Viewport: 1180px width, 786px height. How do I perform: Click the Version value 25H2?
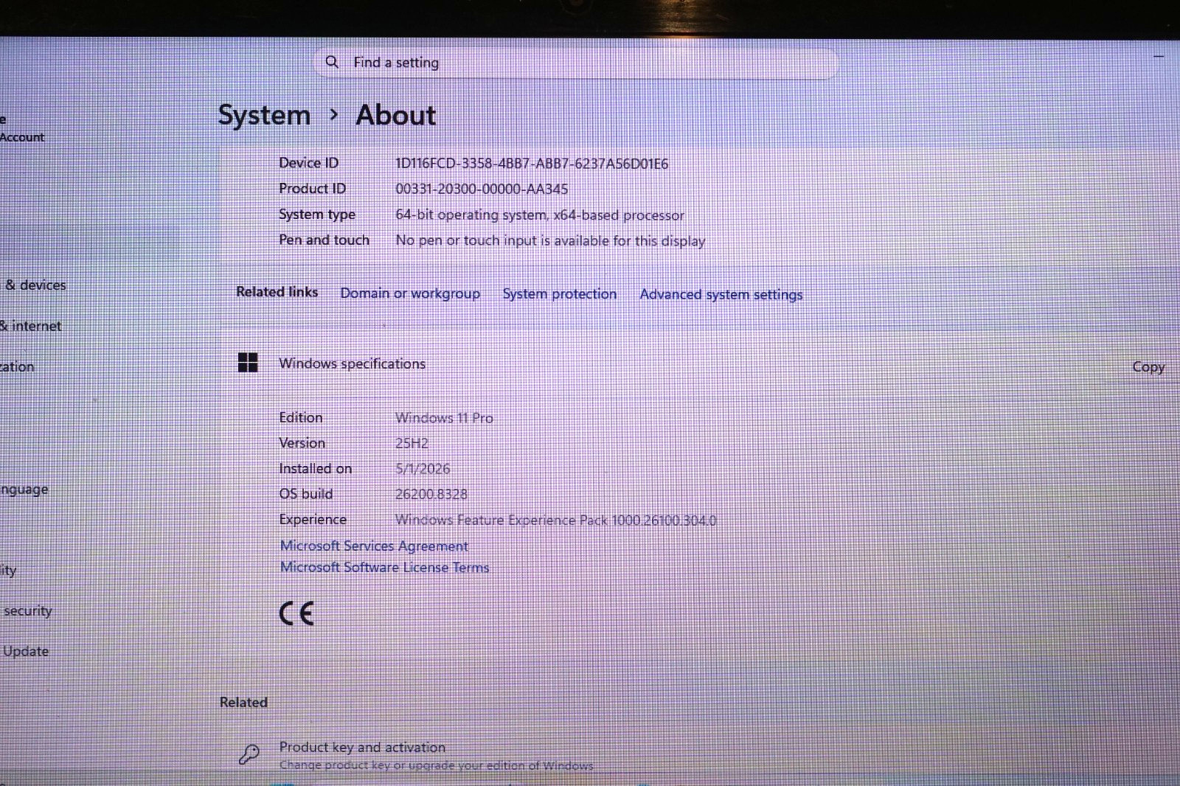point(412,443)
